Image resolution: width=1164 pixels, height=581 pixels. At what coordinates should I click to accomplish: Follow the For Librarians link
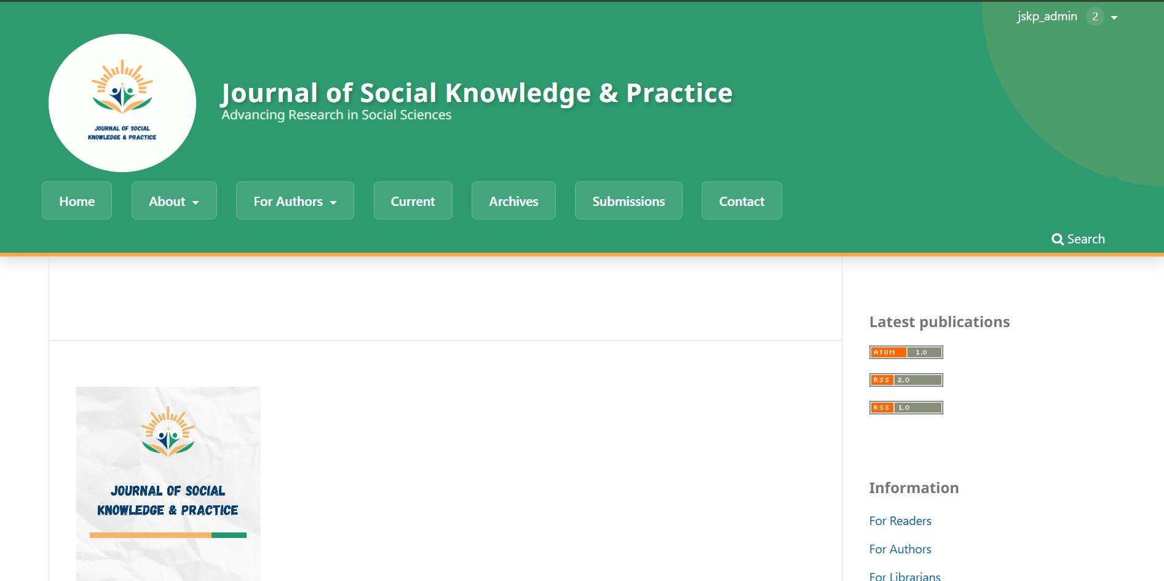[905, 576]
